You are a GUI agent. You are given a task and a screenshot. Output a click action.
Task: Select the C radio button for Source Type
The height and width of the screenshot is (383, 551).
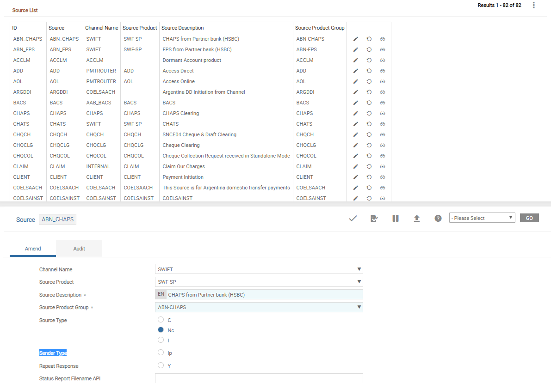[x=161, y=320]
